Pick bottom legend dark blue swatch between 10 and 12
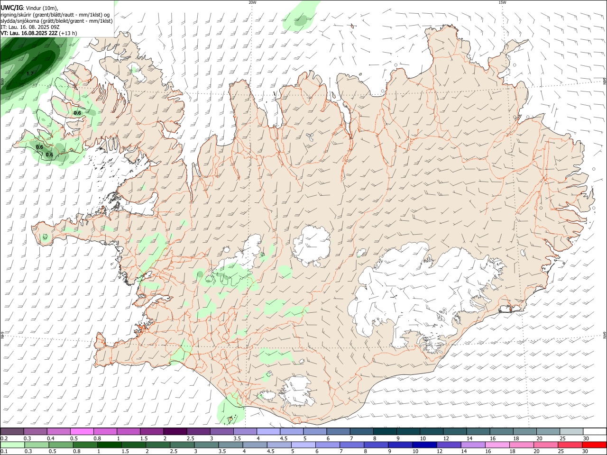This screenshot has width=607, height=455. 424,445
